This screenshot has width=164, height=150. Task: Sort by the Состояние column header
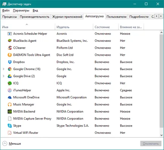pyautogui.click(x=106, y=27)
